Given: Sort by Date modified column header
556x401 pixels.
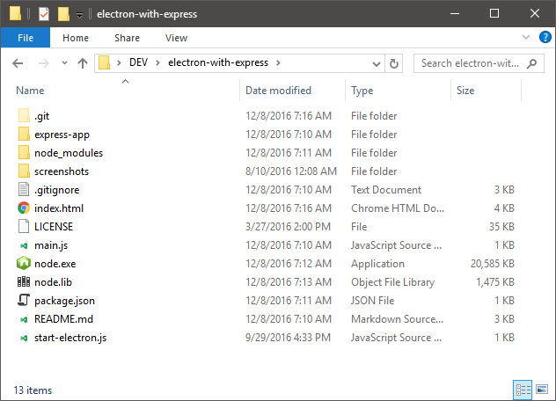Looking at the screenshot, I should [x=278, y=91].
